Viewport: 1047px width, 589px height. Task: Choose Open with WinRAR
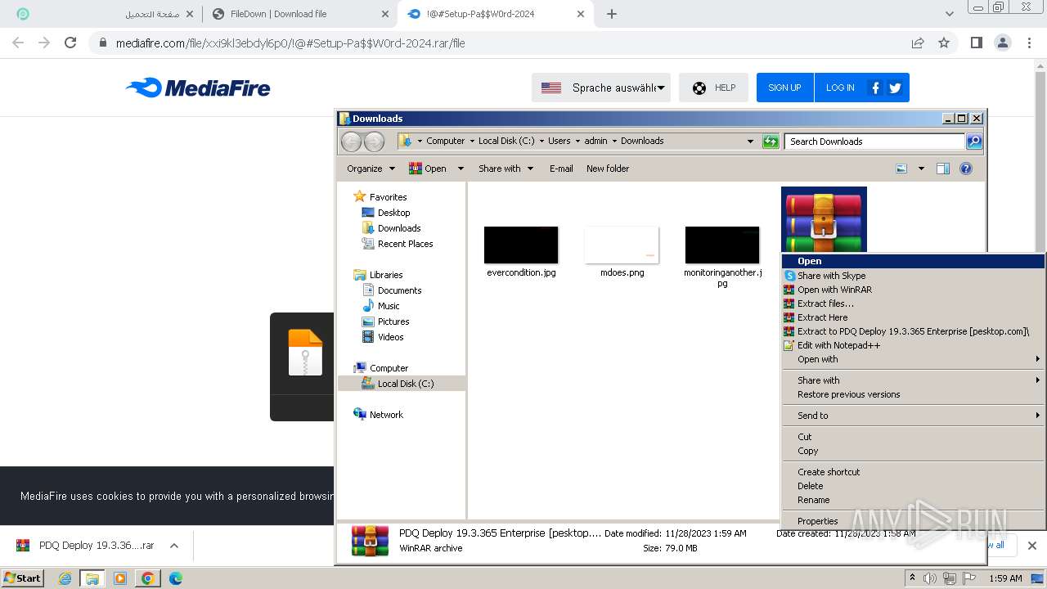pos(913,290)
